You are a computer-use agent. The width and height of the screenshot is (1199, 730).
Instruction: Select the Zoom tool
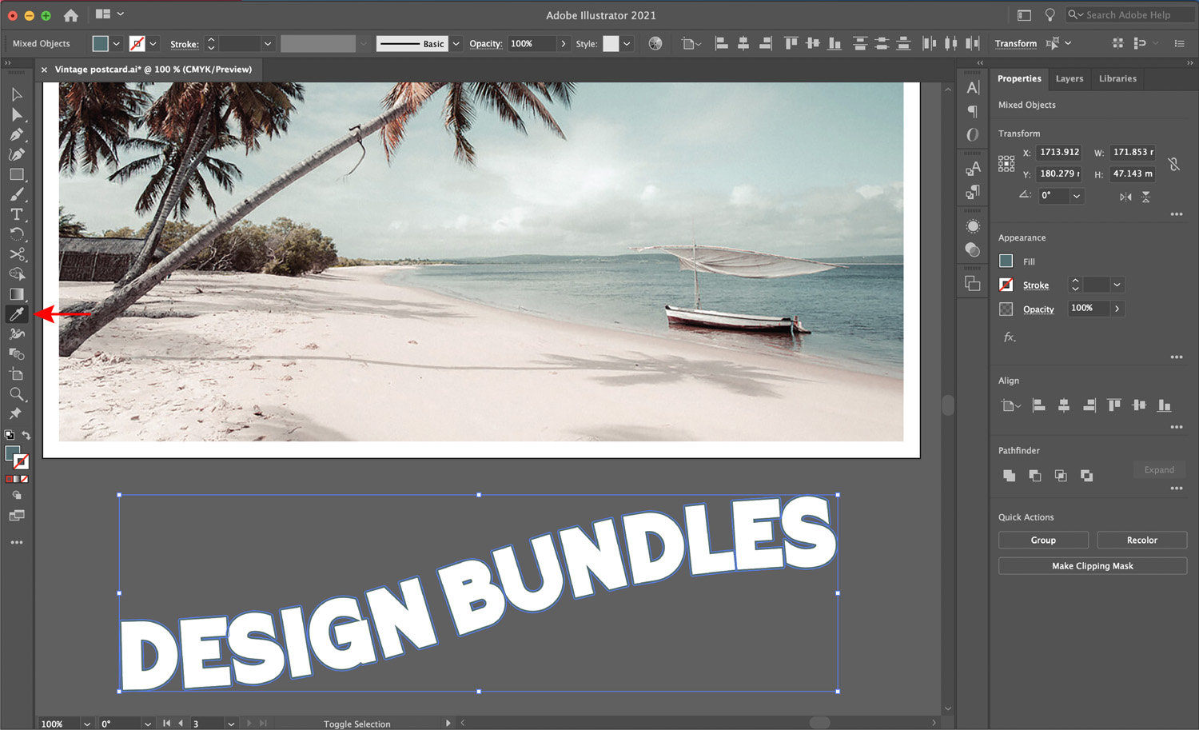[16, 394]
